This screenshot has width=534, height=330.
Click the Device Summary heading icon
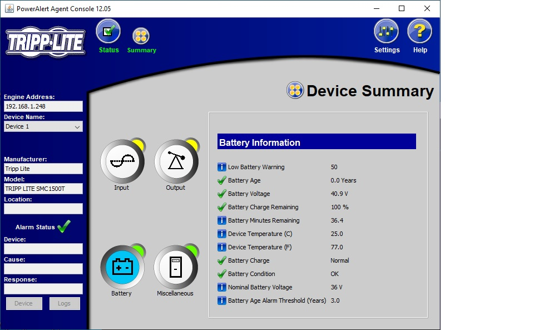pyautogui.click(x=295, y=90)
